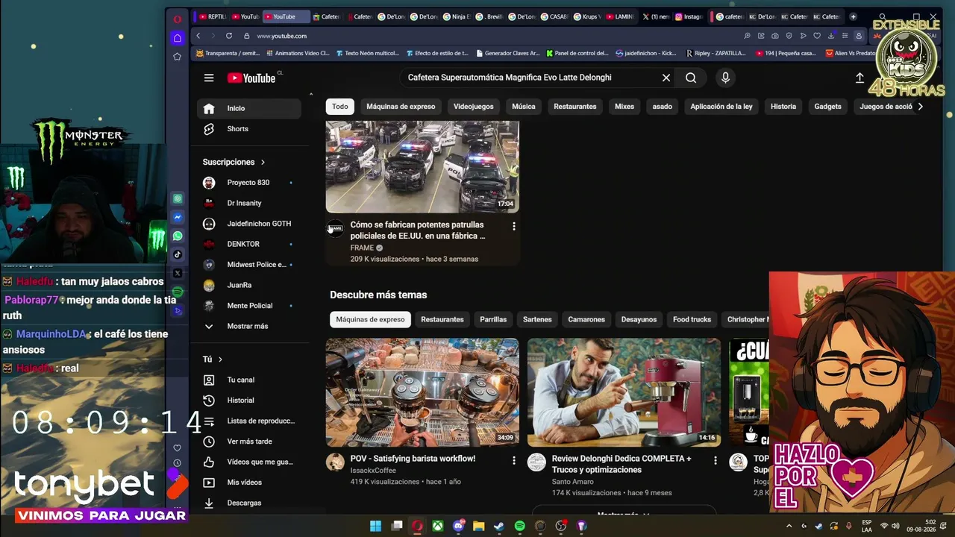
Task: Open the Generador Claves bookmark
Action: tap(507, 54)
